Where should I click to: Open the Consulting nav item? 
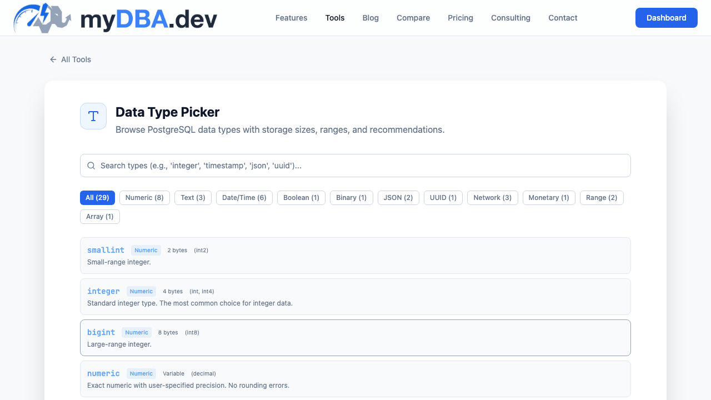click(x=510, y=18)
